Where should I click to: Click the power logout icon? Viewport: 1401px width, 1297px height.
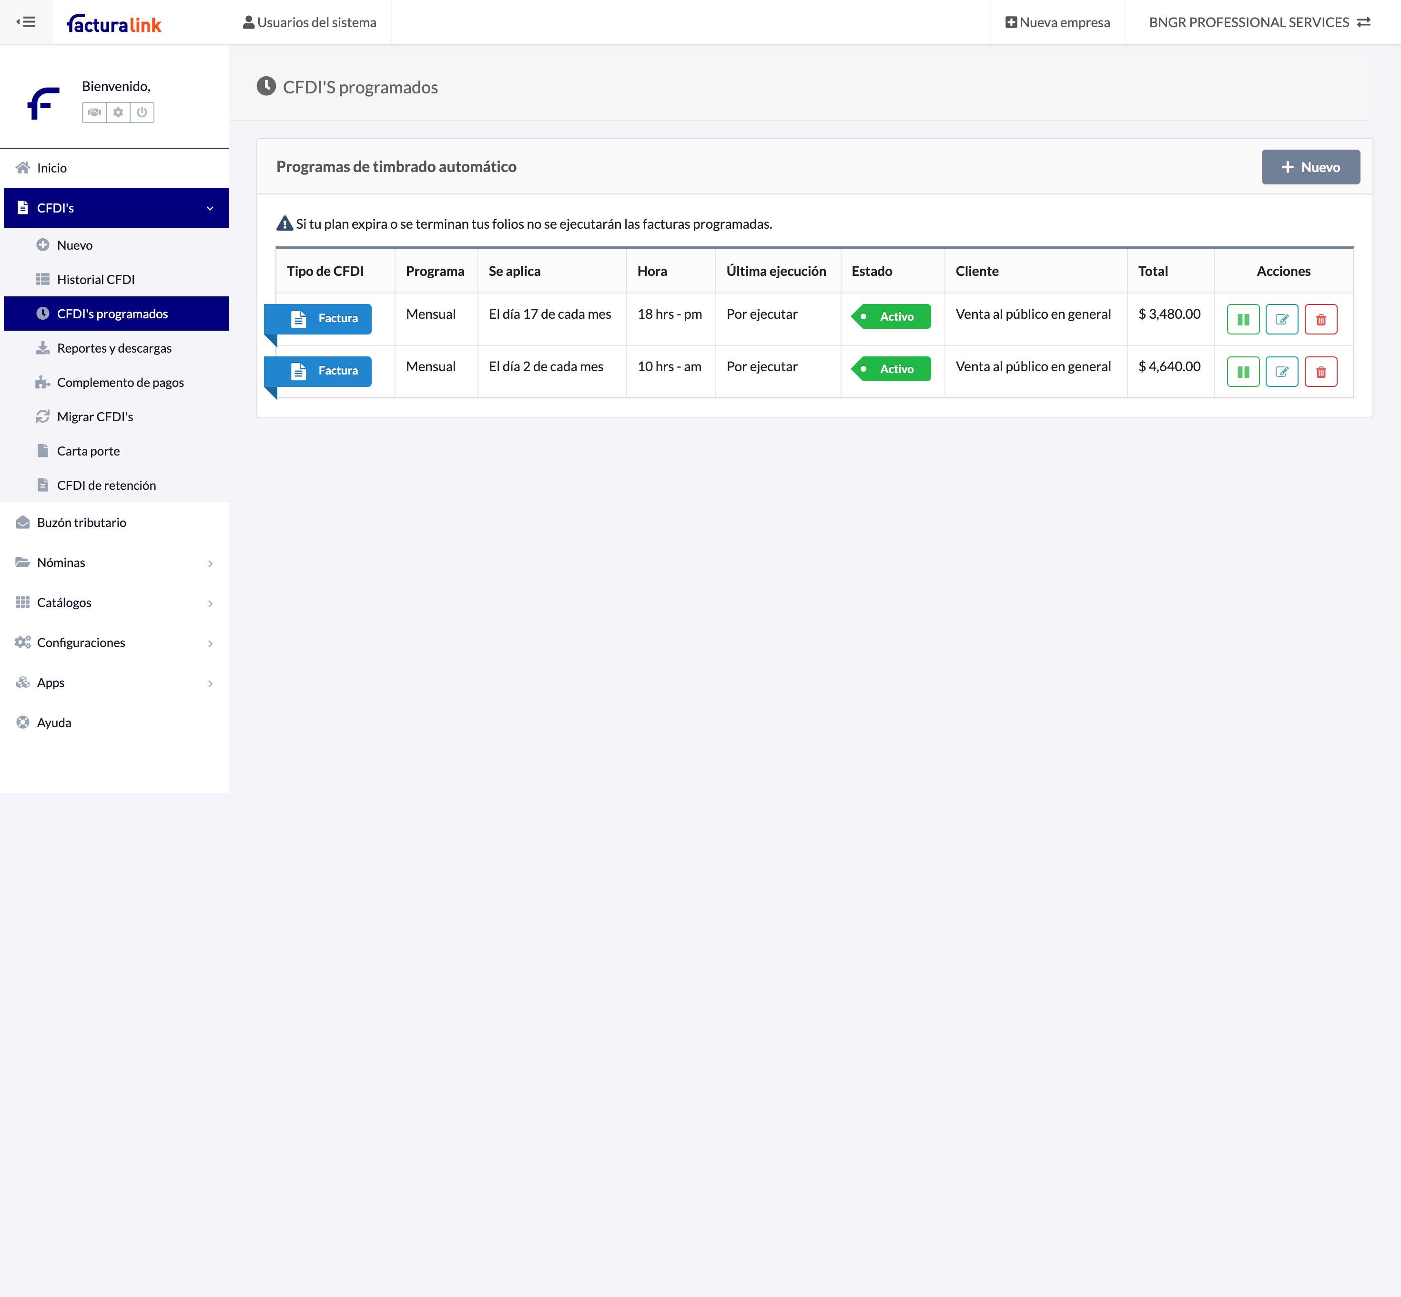pyautogui.click(x=142, y=112)
